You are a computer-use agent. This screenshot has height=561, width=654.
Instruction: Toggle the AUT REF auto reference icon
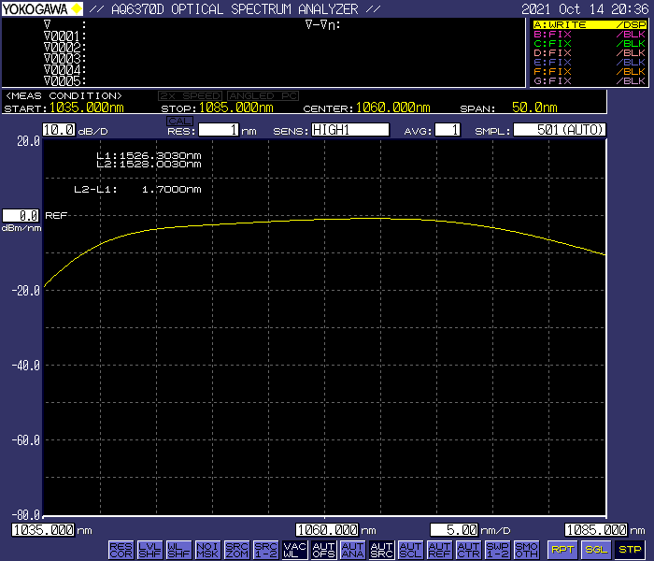tap(439, 549)
